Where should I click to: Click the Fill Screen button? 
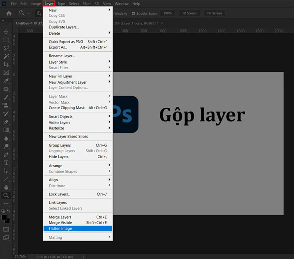pos(215,13)
